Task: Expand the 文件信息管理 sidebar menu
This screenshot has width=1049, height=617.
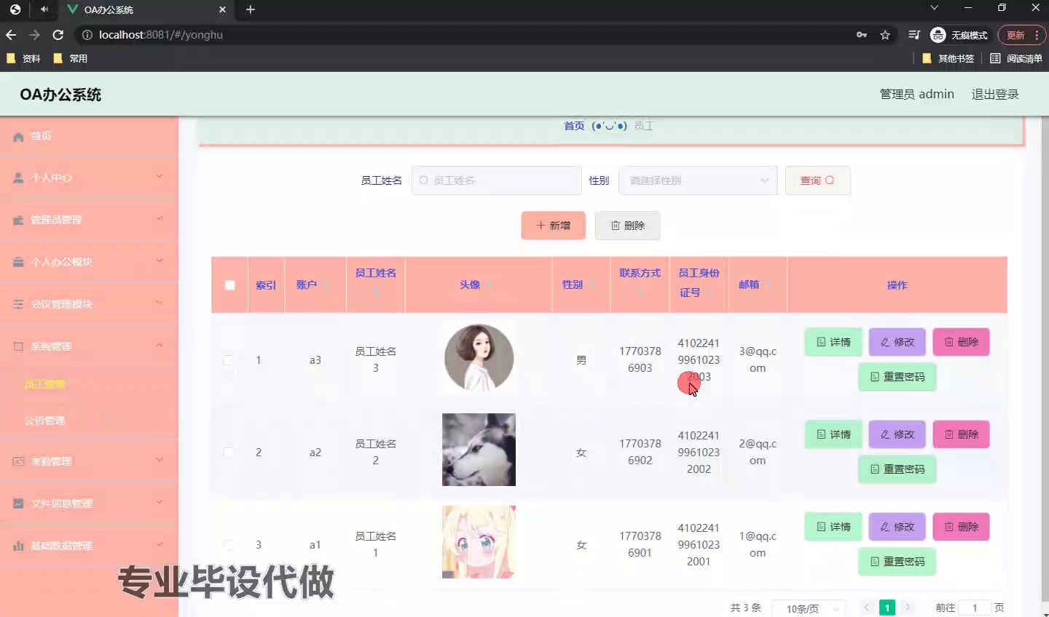Action: click(89, 503)
